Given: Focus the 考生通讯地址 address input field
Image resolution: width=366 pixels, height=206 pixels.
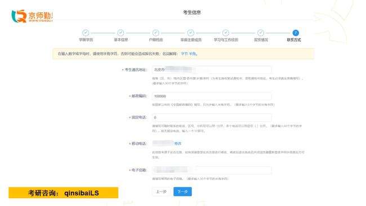Looking at the screenshot, I should 212,70.
